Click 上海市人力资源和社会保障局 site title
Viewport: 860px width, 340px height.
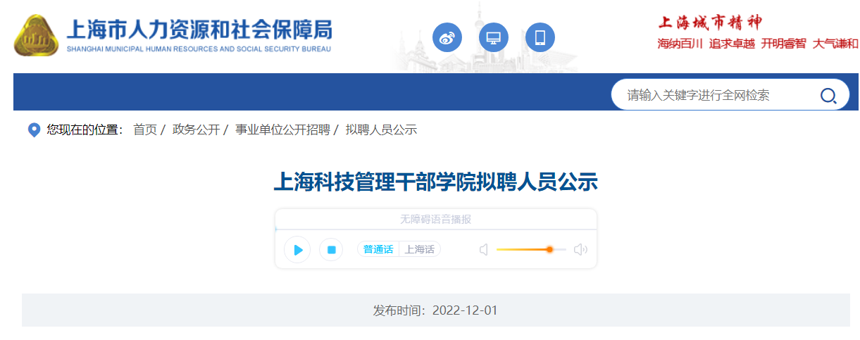[199, 30]
